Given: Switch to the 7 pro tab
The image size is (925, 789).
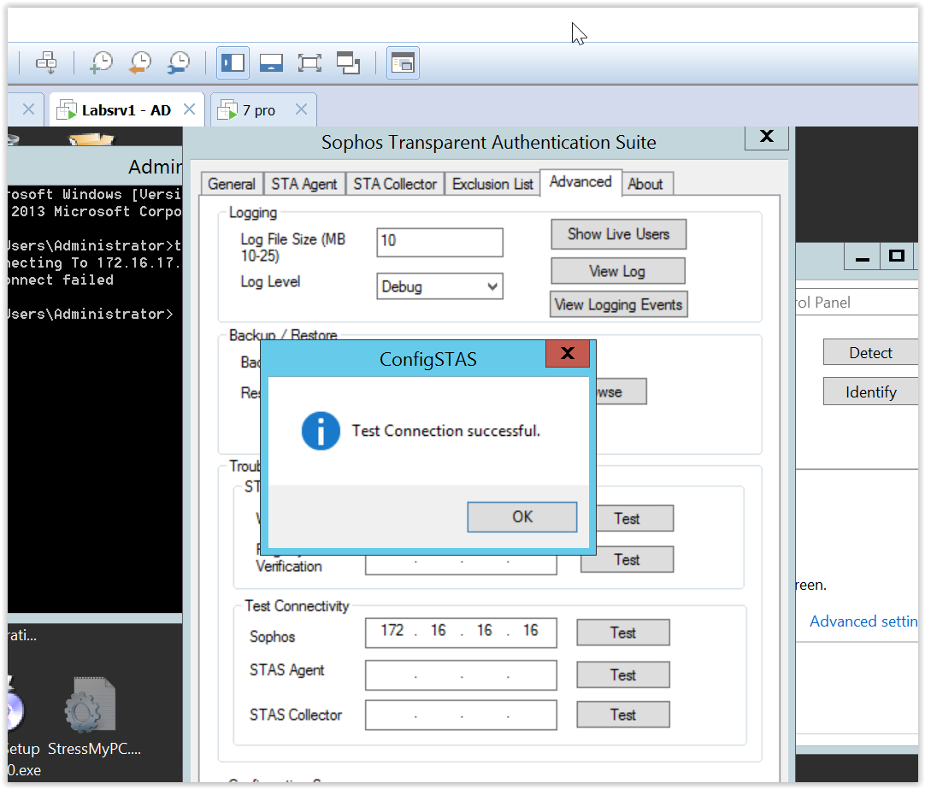Looking at the screenshot, I should 259,110.
